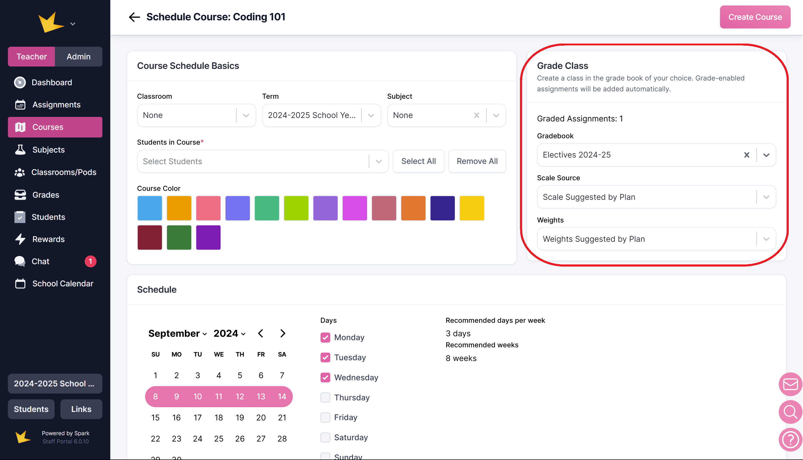
Task: Open the floating mail envelope icon
Action: pos(790,384)
